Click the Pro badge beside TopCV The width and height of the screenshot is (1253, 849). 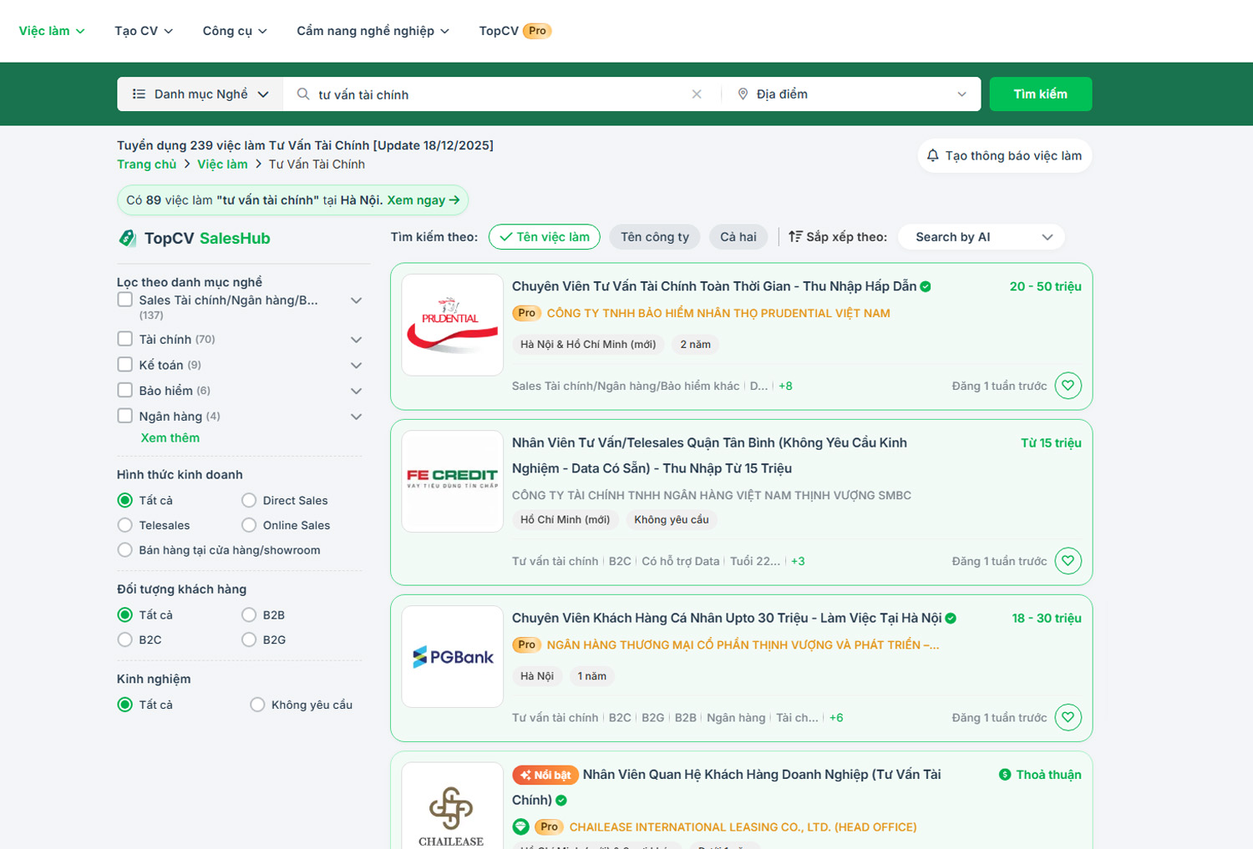tap(537, 31)
